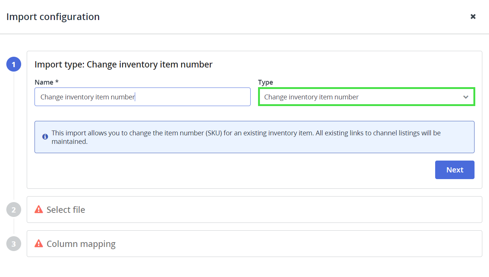489x277 pixels.
Task: Click the Next button
Action: [x=454, y=170]
